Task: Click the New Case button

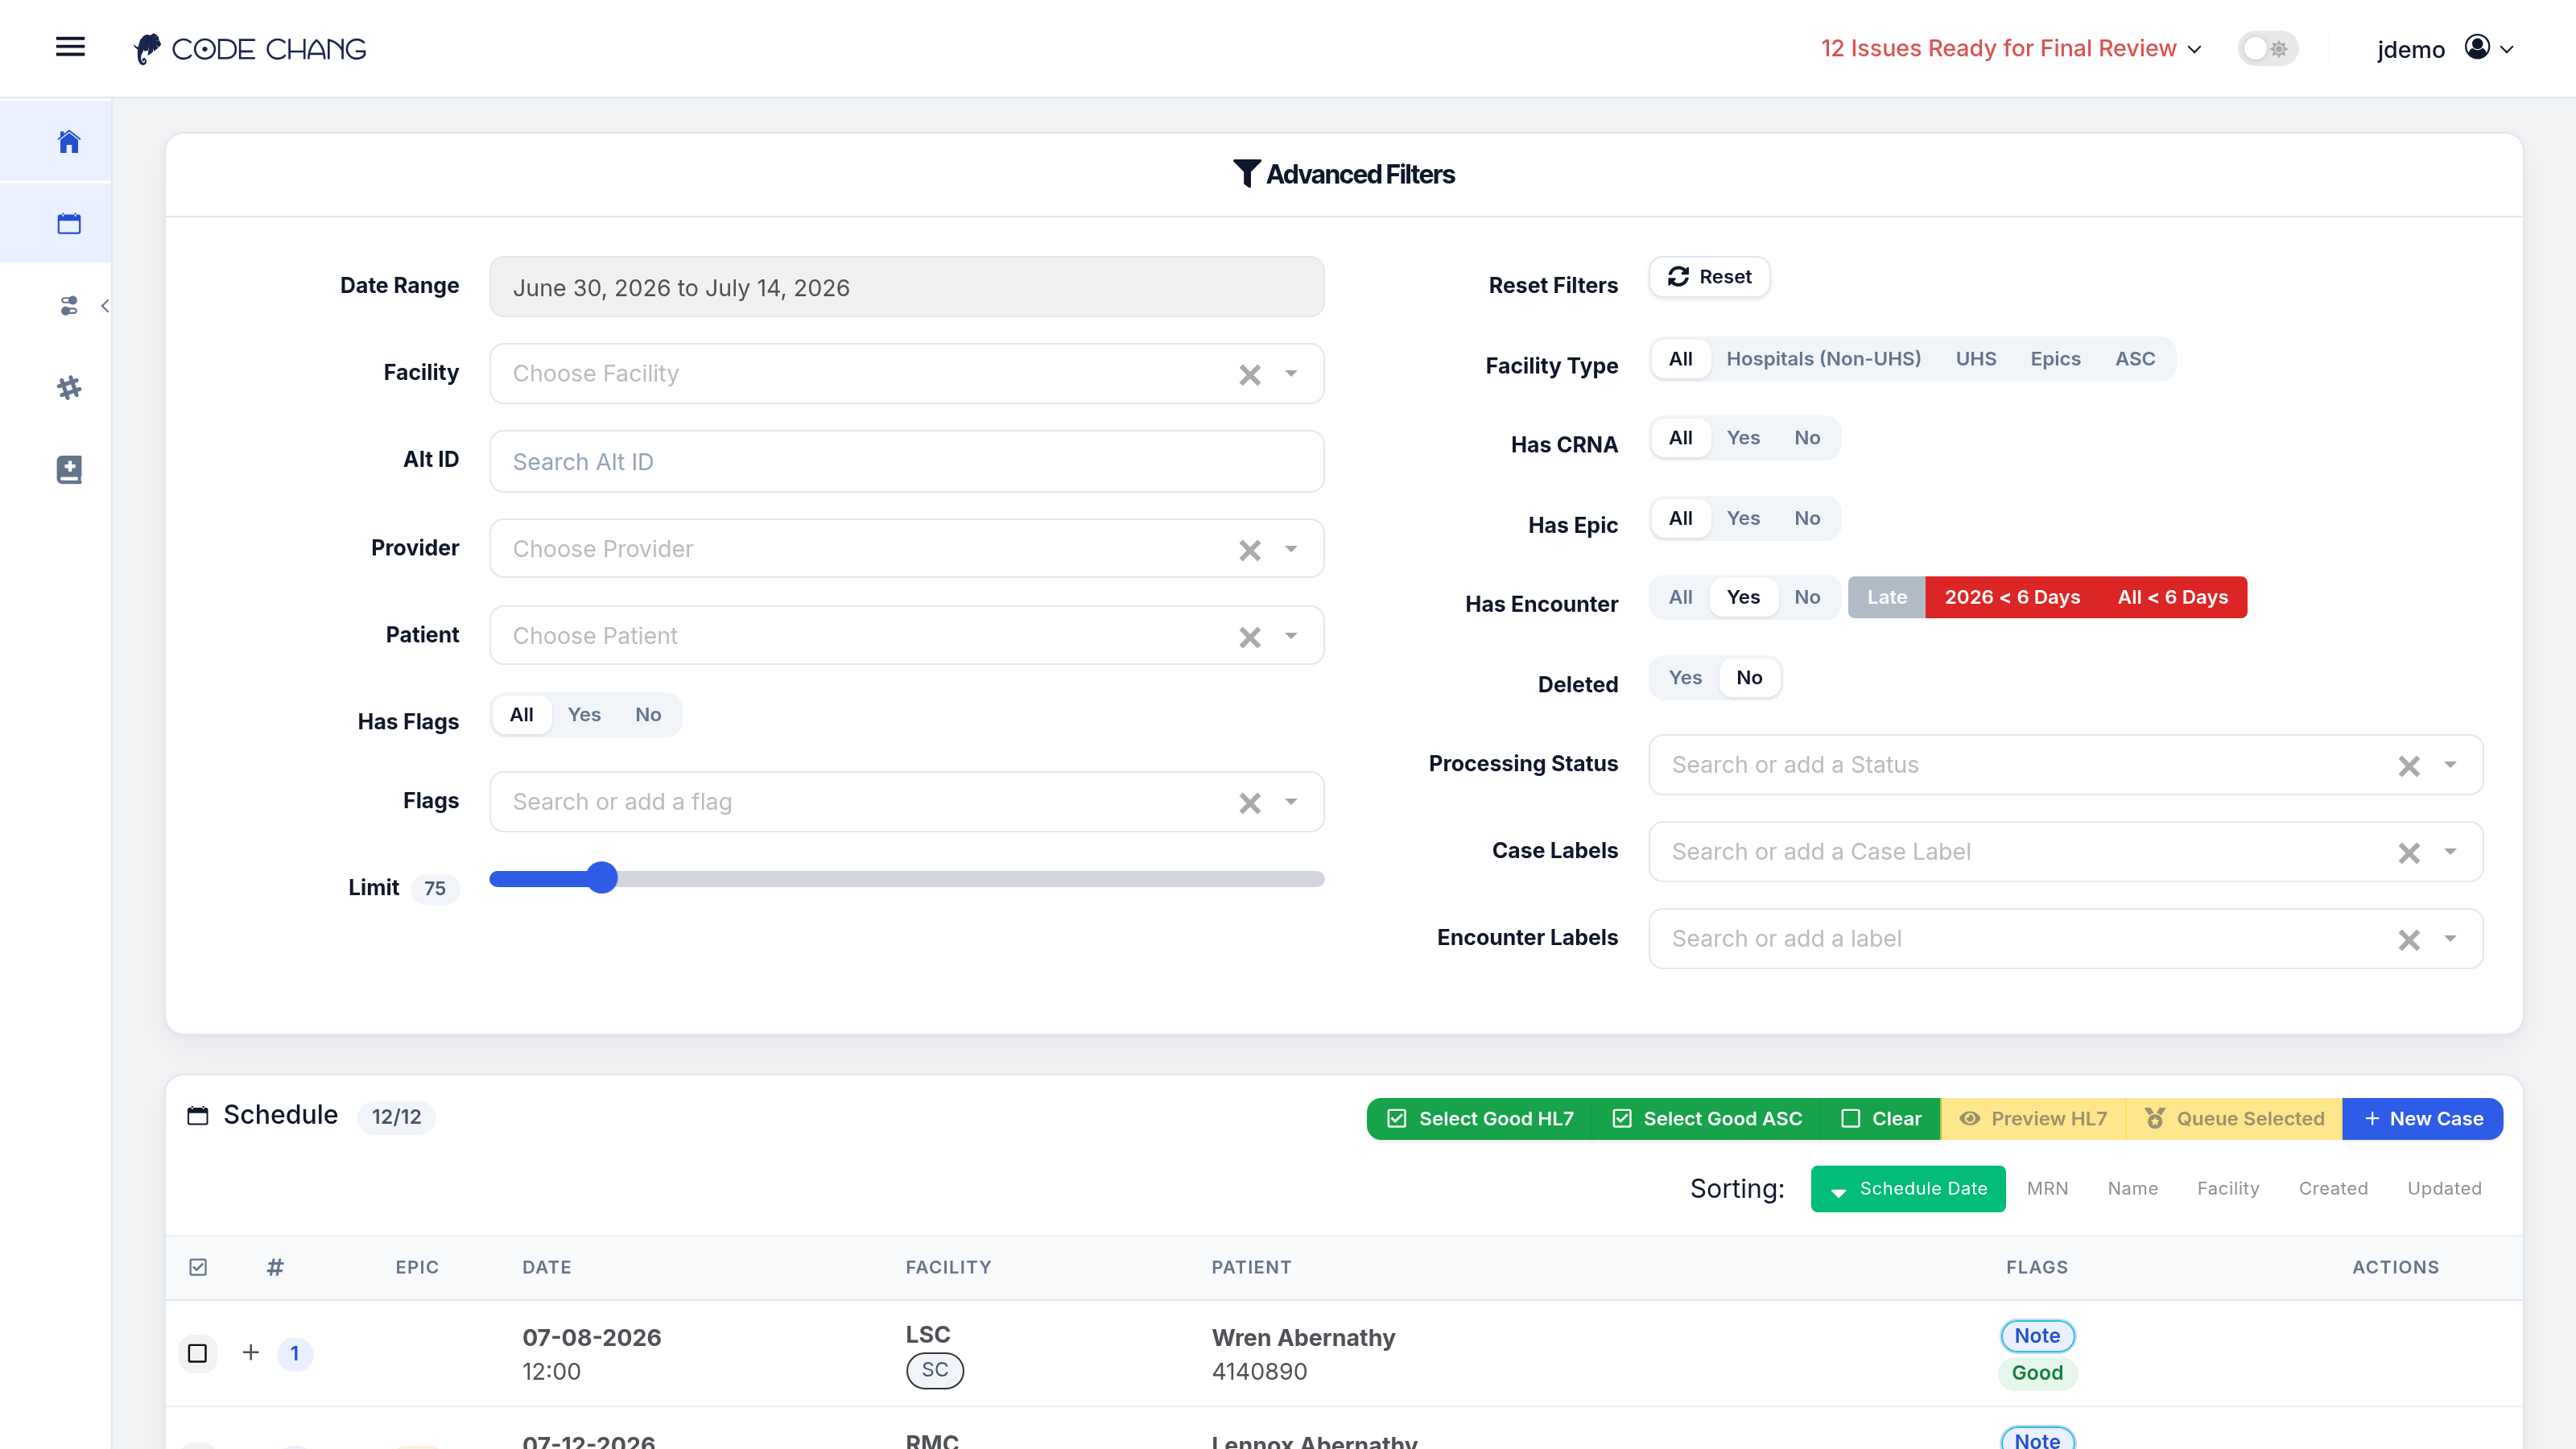Action: tap(2423, 1119)
